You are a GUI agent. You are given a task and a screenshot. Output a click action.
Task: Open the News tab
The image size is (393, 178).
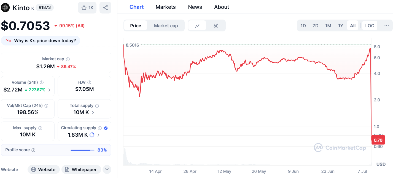(195, 7)
